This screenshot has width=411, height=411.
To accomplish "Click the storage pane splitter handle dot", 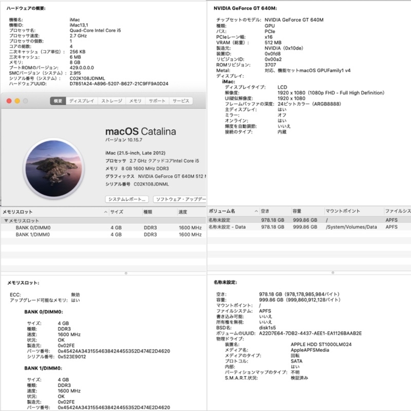I will point(333,273).
